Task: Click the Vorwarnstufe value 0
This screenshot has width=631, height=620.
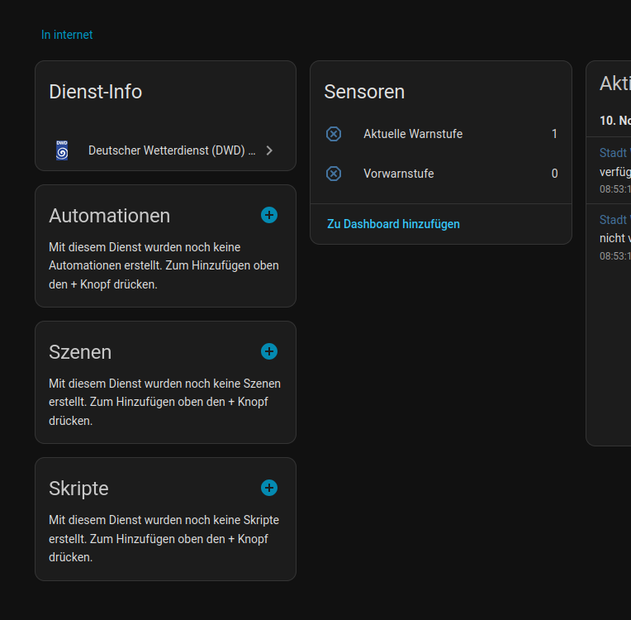Action: pos(554,174)
